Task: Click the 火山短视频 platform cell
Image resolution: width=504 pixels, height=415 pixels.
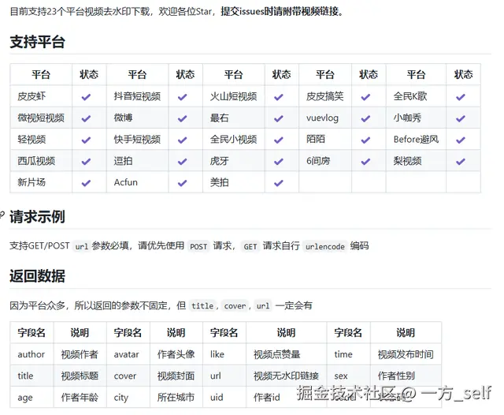Action: 233,96
